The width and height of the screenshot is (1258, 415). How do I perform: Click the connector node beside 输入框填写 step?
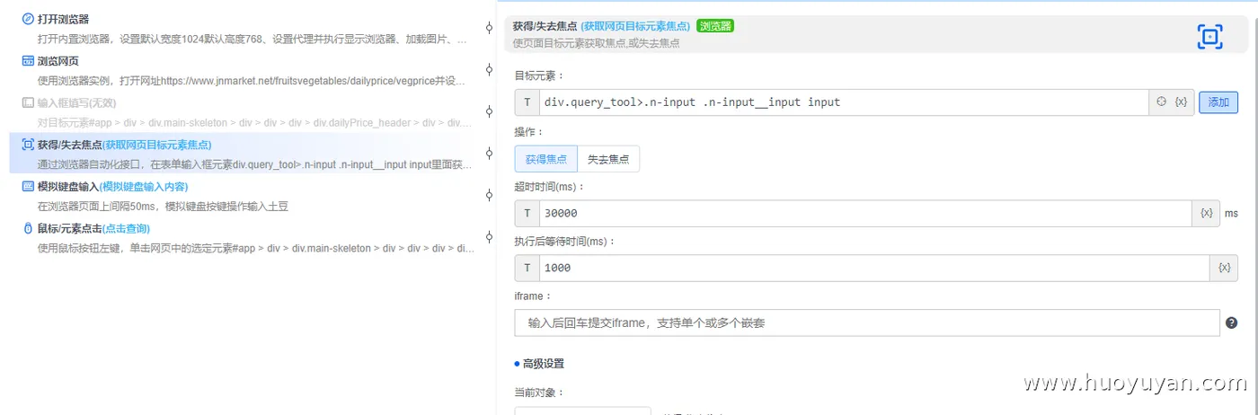[489, 111]
